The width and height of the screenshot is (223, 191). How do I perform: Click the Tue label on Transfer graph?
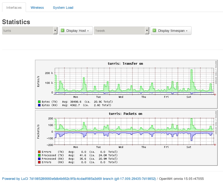click(x=98, y=97)
